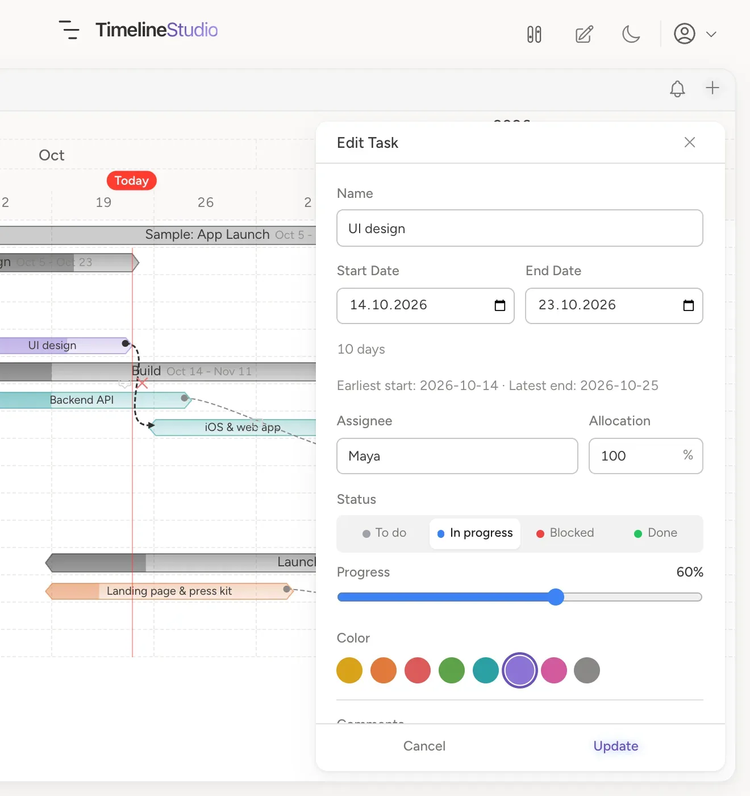
Task: Select the Landing page & press kit bar
Action: 169,591
